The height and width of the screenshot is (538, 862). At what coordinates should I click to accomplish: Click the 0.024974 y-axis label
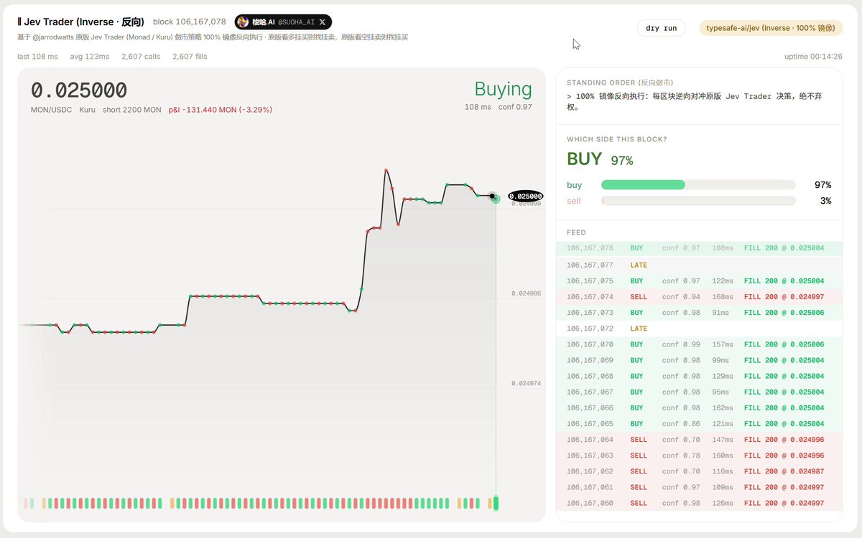527,383
